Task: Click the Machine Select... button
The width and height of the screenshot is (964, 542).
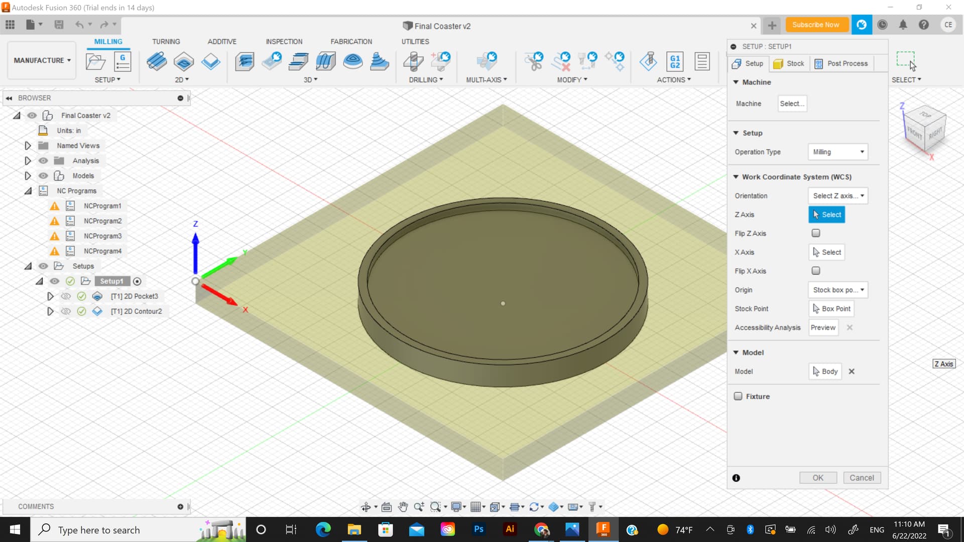Action: click(792, 103)
